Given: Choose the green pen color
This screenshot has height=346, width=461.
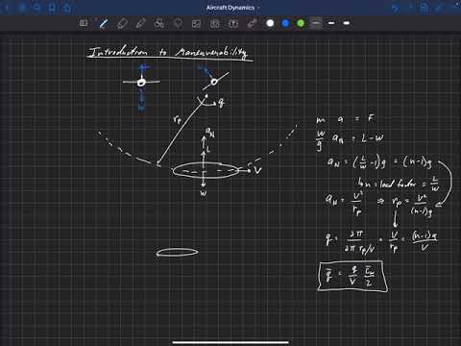Looking at the screenshot, I should (x=301, y=23).
